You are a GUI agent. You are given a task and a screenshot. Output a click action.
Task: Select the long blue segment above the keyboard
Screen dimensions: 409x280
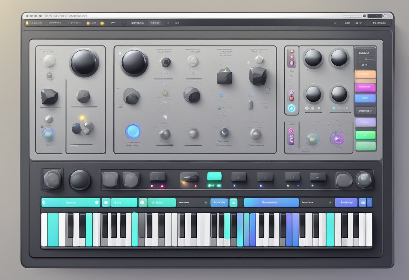click(x=271, y=202)
